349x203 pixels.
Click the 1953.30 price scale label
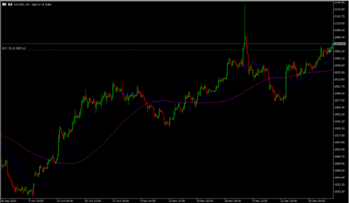340,114
